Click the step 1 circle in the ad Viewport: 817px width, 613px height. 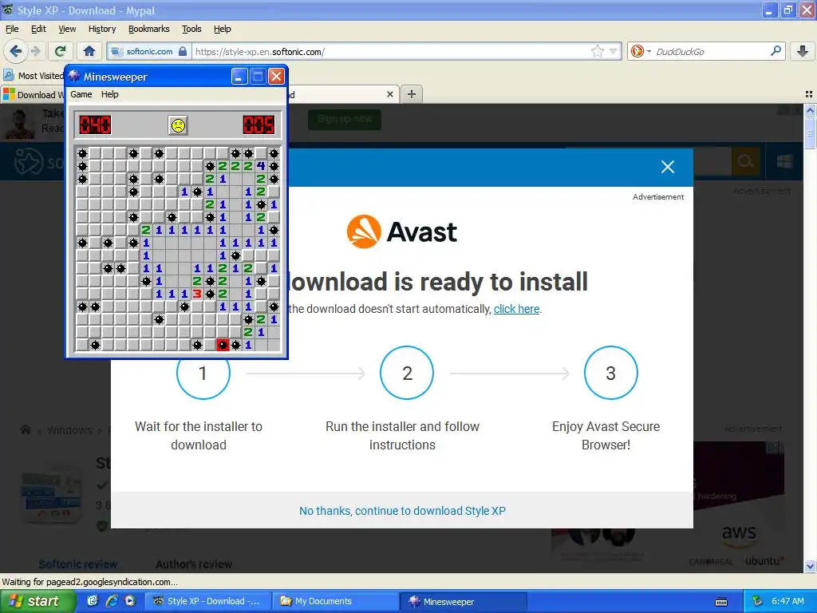203,373
